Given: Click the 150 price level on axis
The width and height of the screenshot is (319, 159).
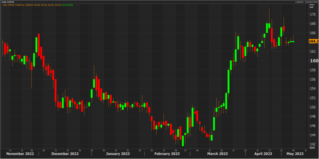Looking at the screenshot, I should tap(312, 107).
